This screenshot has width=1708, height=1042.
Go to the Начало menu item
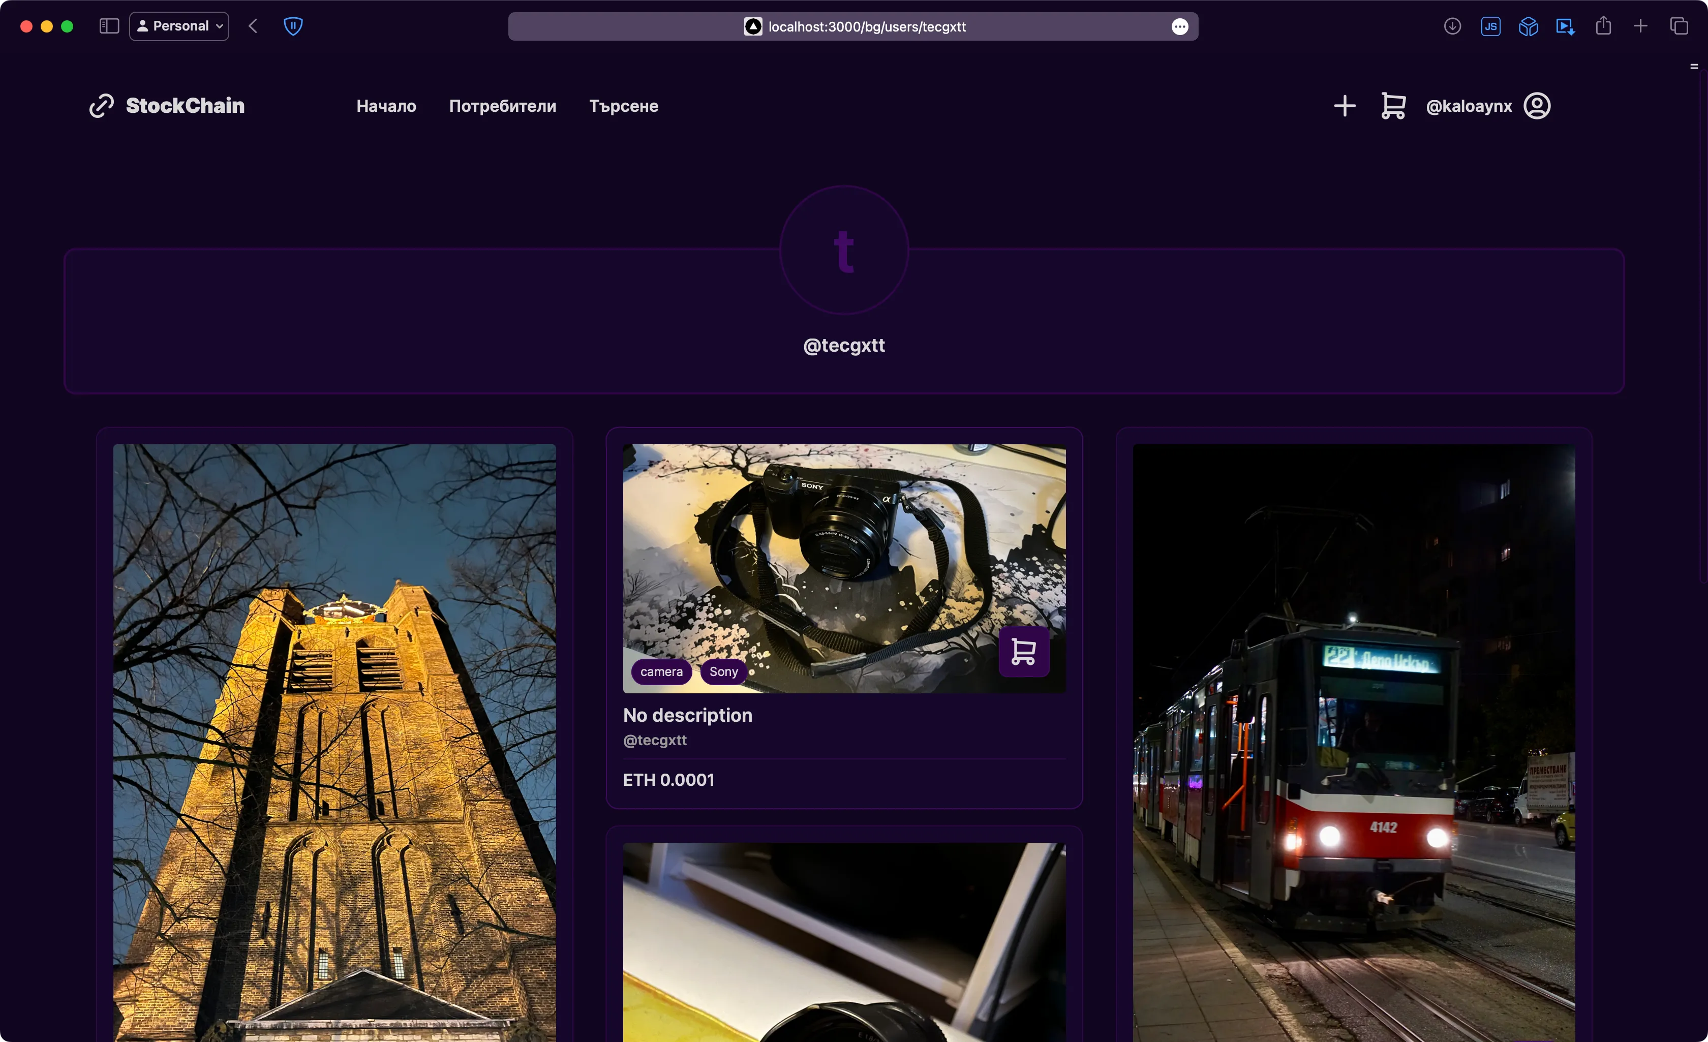[x=386, y=106]
